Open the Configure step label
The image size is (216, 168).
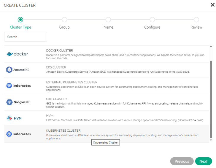pos(152,27)
